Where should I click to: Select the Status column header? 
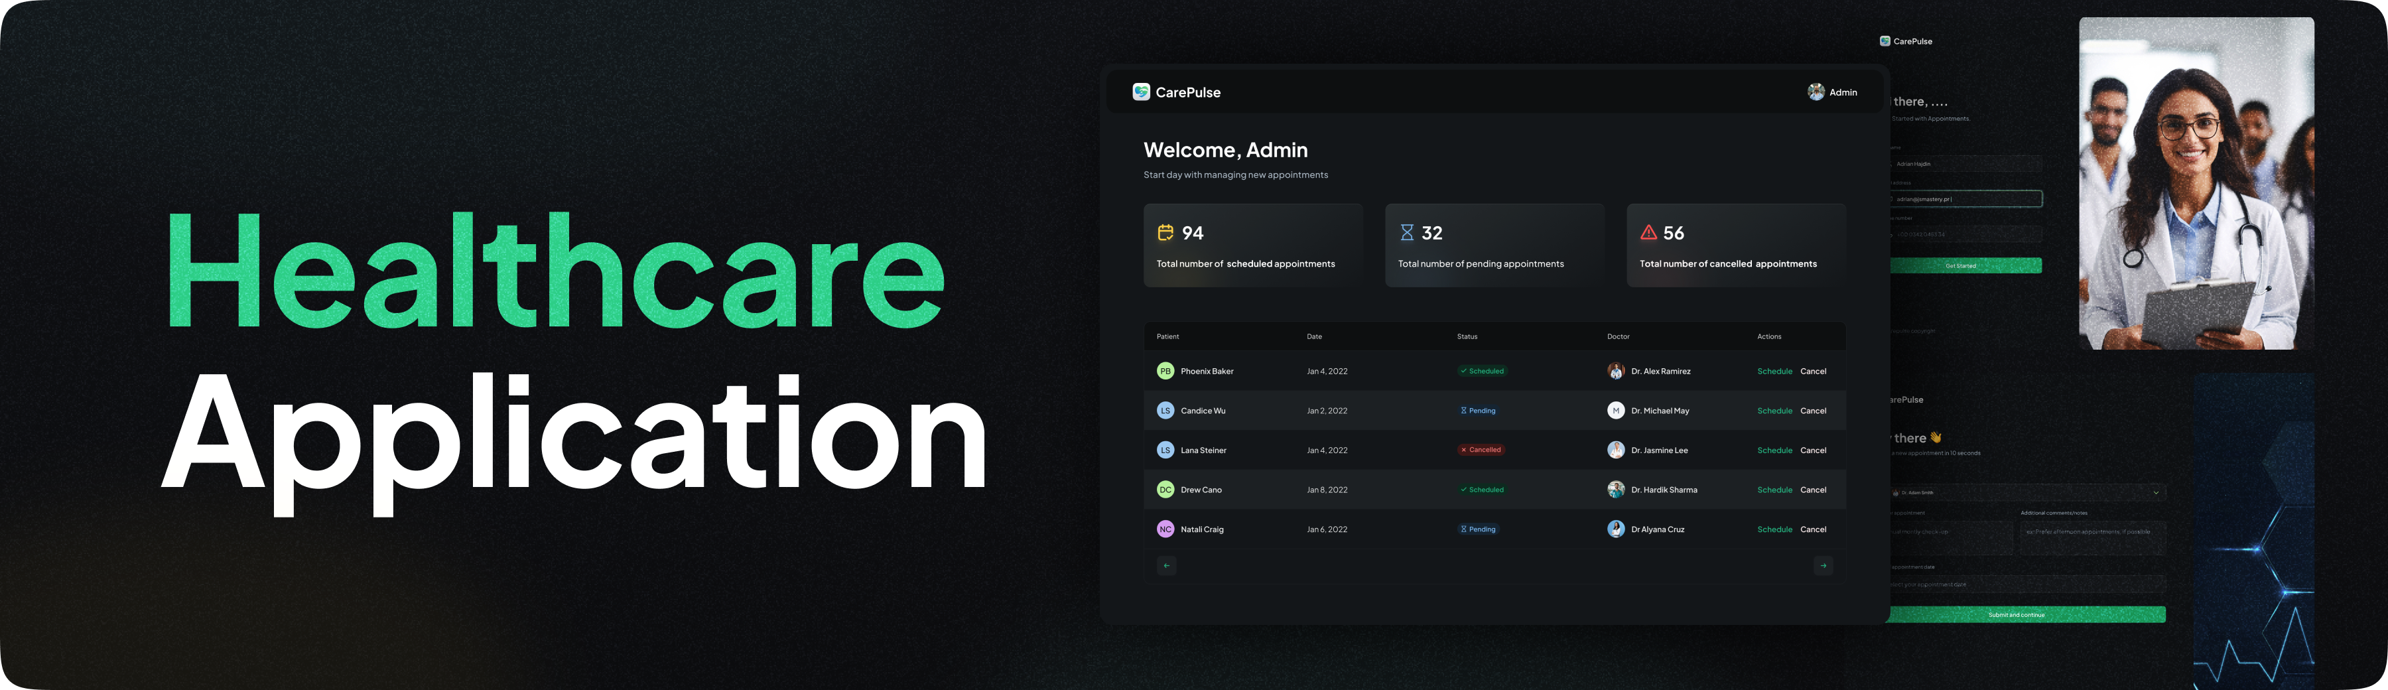click(x=1467, y=336)
